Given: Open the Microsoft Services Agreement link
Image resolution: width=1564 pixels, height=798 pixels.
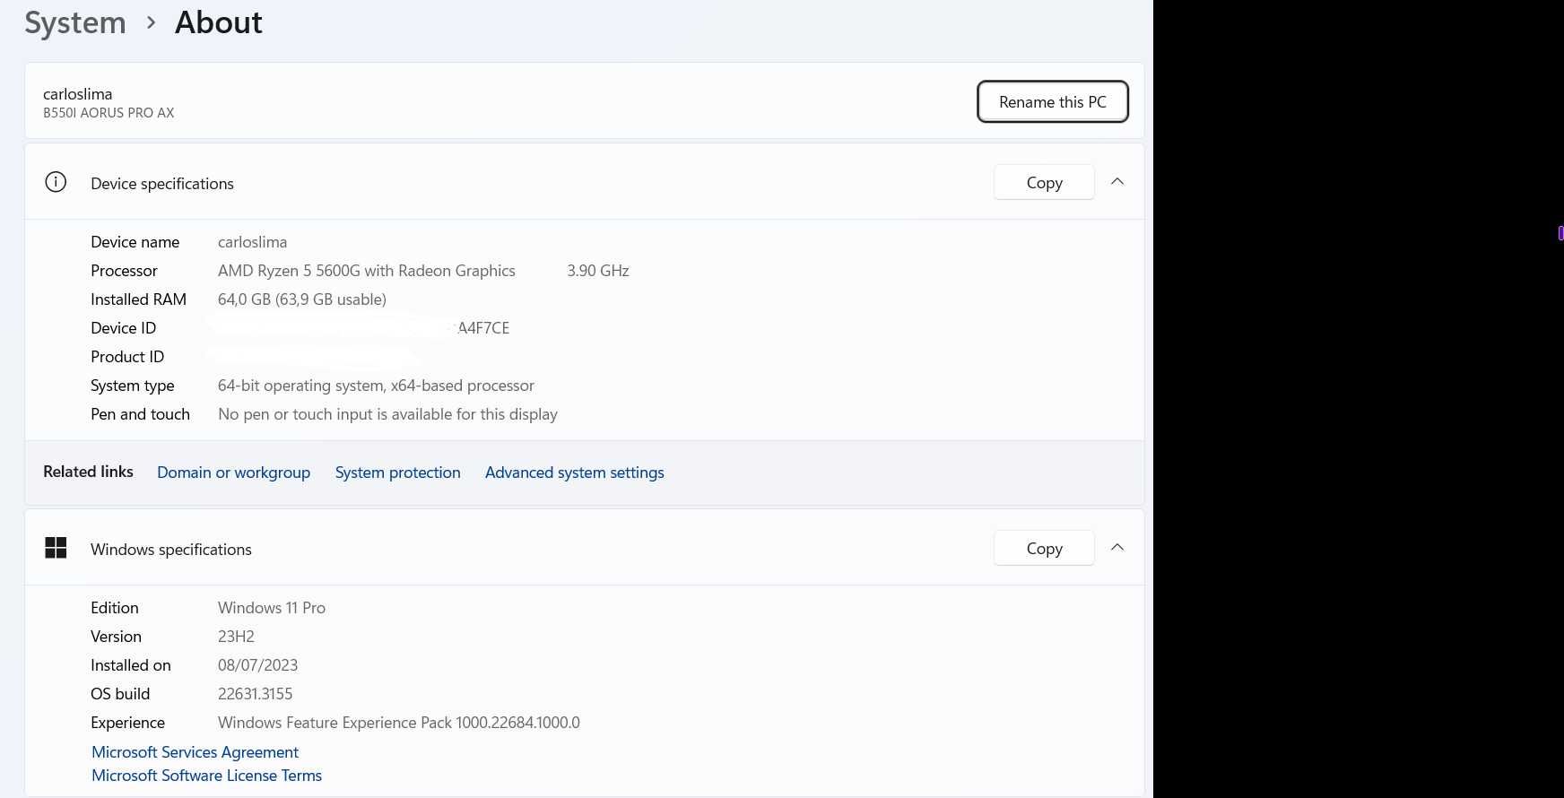Looking at the screenshot, I should (x=195, y=752).
